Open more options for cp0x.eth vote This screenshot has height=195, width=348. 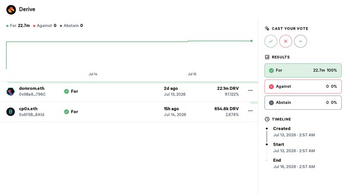[x=250, y=111]
